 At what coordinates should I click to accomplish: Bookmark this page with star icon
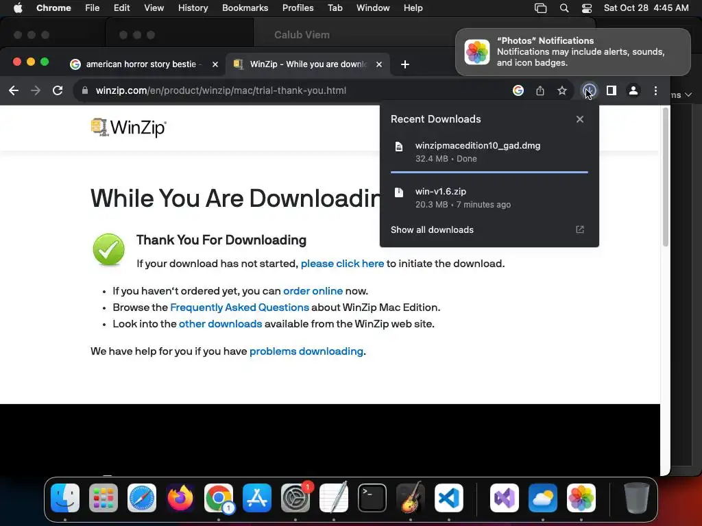pos(562,91)
